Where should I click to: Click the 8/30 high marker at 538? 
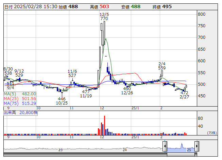[x=8, y=71]
